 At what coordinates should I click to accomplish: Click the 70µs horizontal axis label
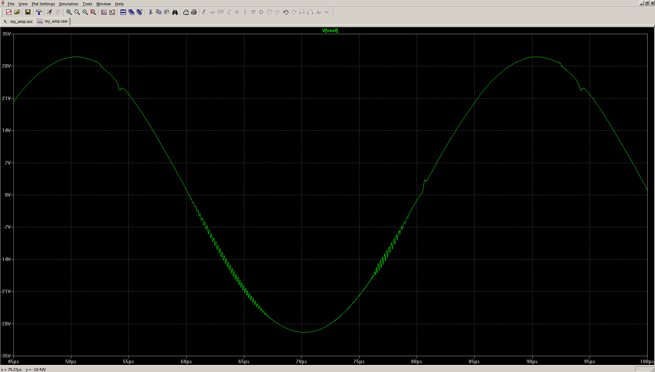coord(302,361)
